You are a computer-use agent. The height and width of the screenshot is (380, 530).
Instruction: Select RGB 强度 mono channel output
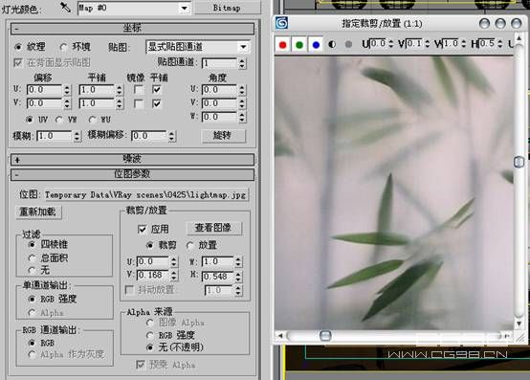[33, 299]
